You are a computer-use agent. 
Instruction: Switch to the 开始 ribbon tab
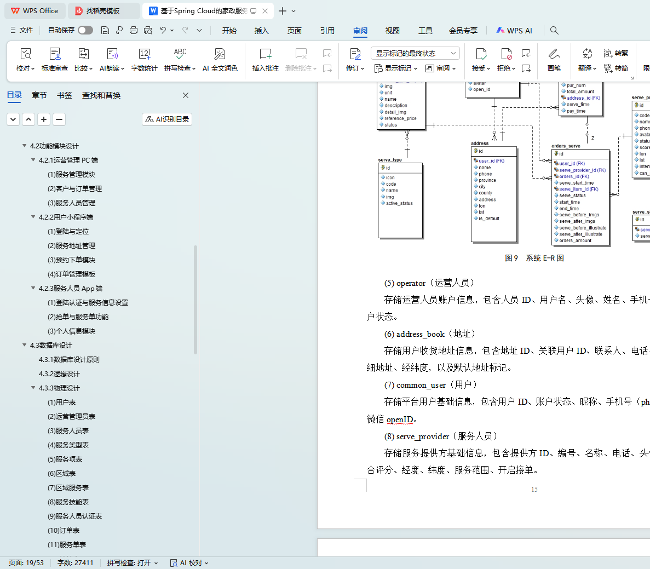229,30
